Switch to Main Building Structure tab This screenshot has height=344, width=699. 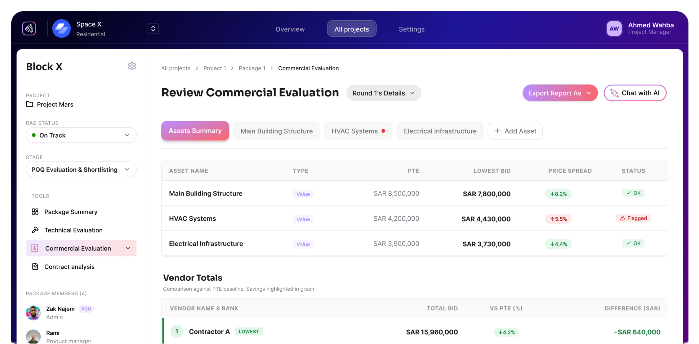[x=276, y=131]
